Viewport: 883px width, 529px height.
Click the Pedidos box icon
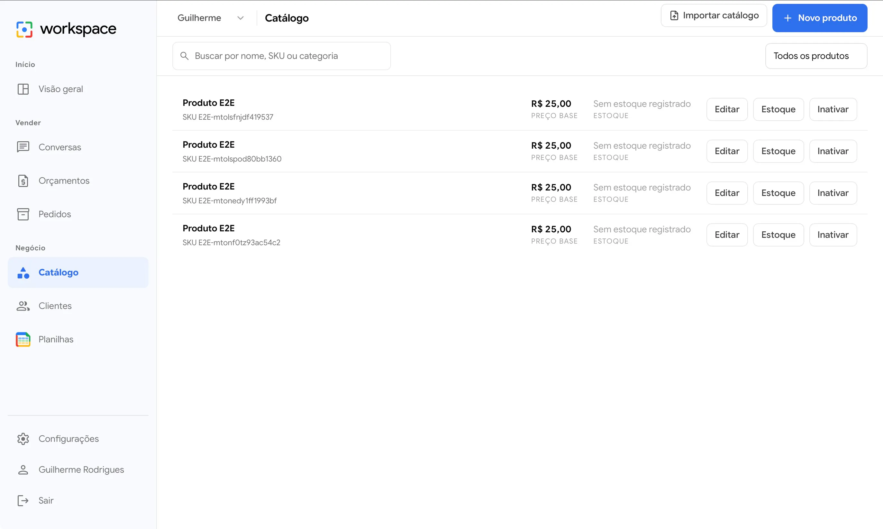pos(23,214)
